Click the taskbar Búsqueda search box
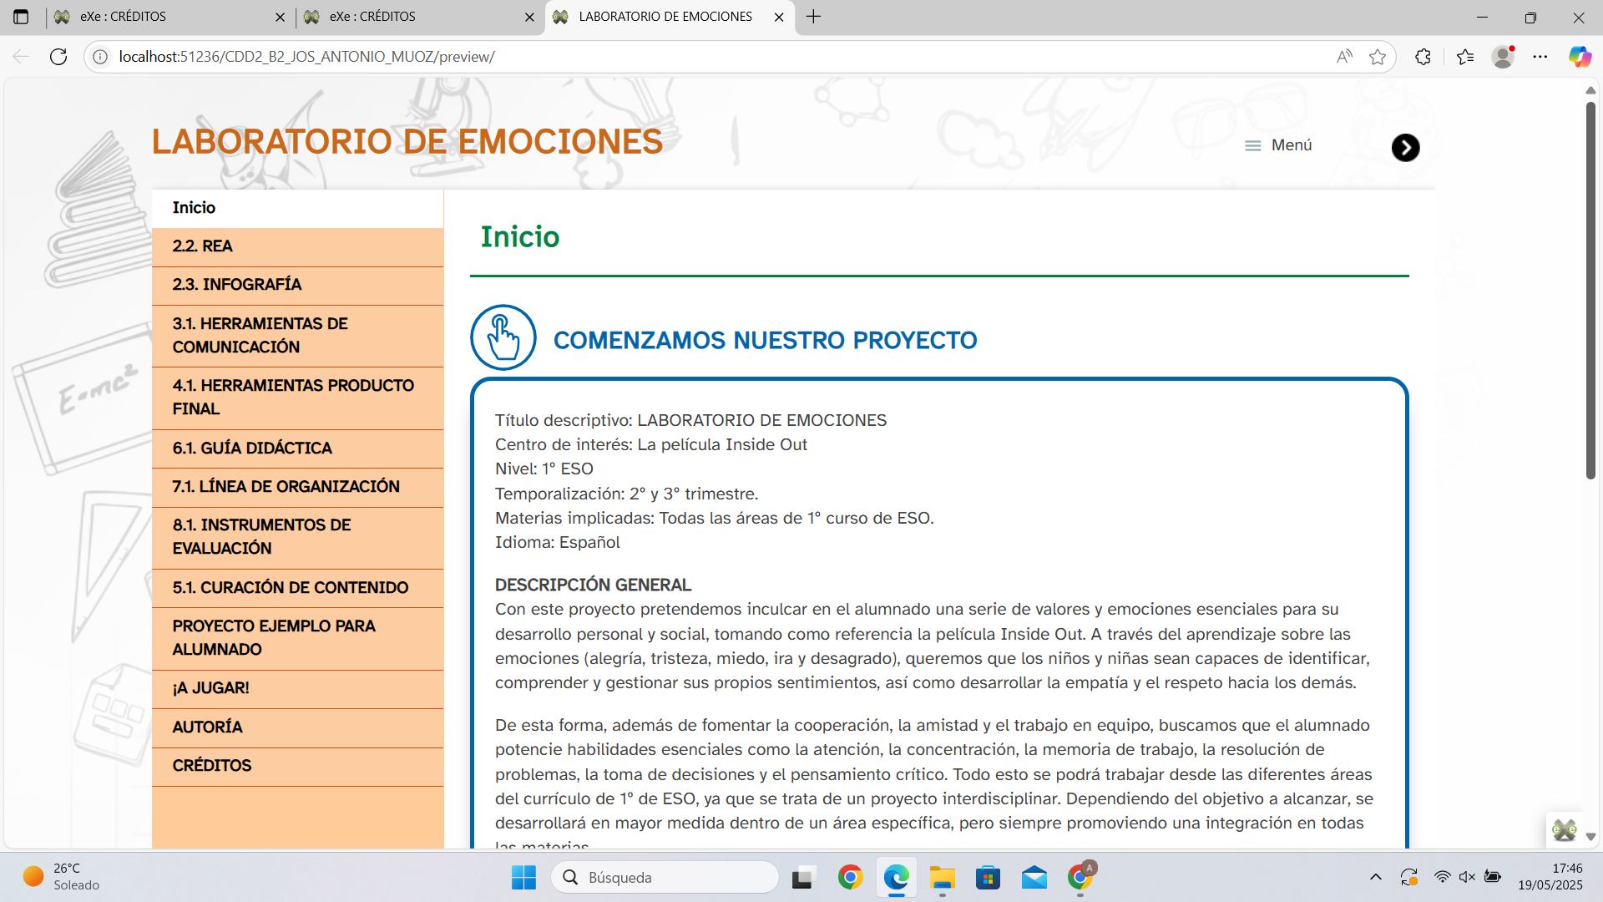Image resolution: width=1603 pixels, height=902 pixels. click(665, 878)
